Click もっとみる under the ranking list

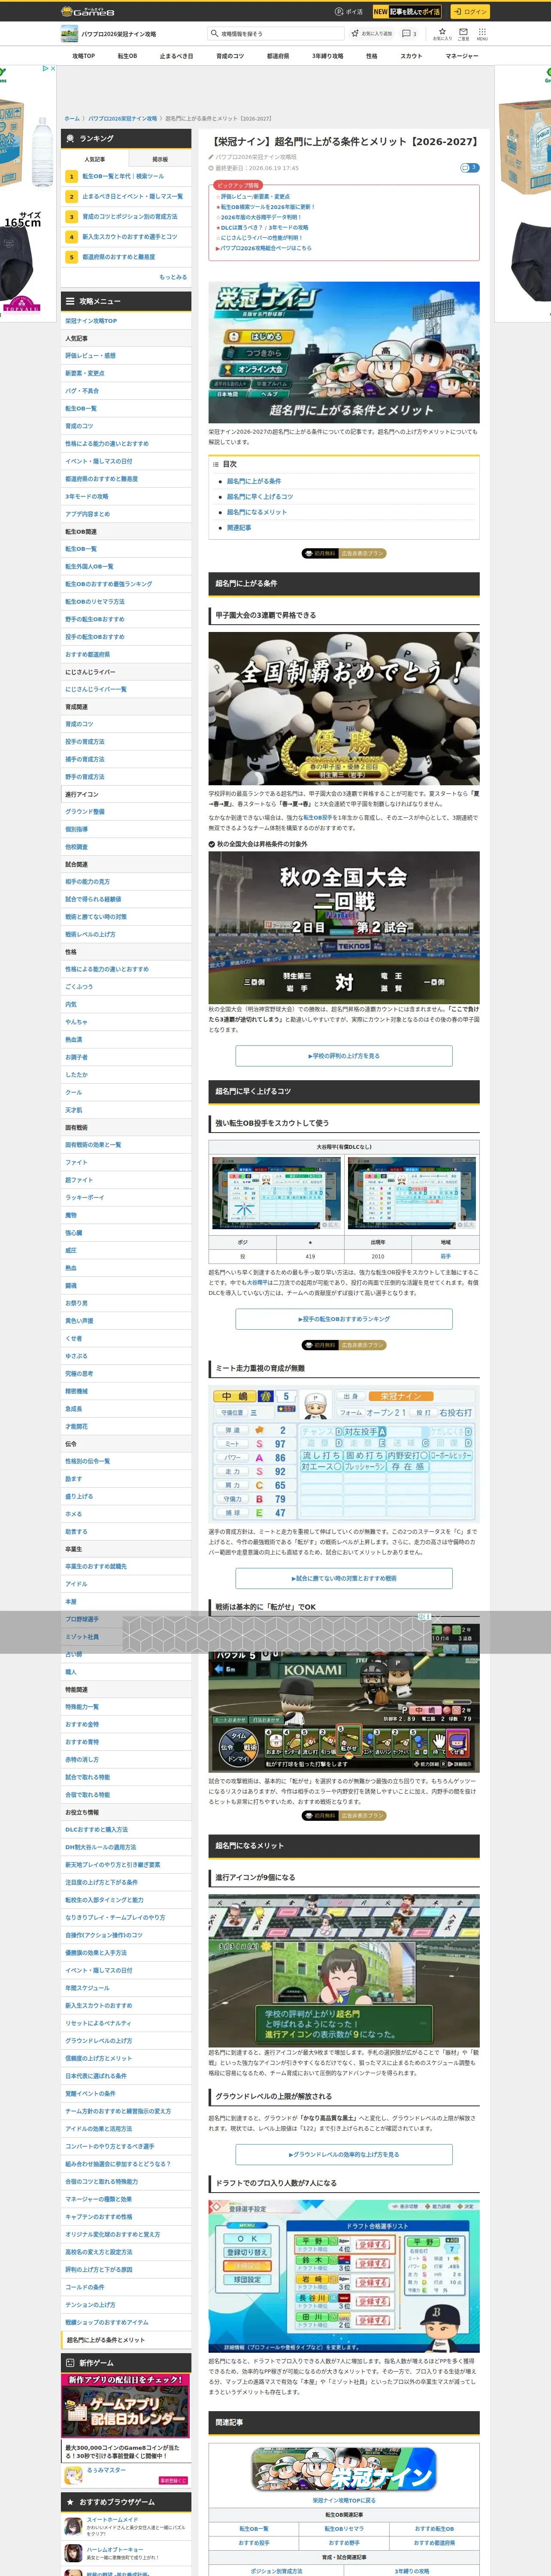pyautogui.click(x=173, y=277)
